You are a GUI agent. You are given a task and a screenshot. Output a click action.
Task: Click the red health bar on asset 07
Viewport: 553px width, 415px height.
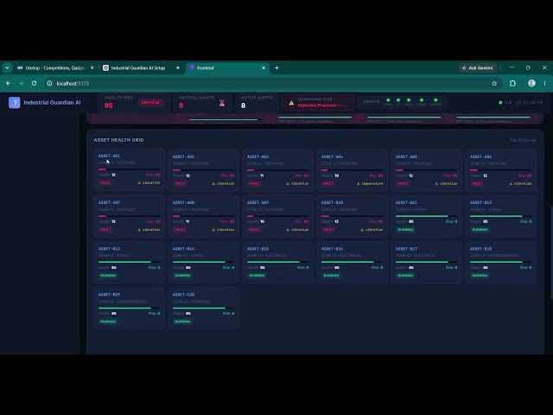[129, 216]
